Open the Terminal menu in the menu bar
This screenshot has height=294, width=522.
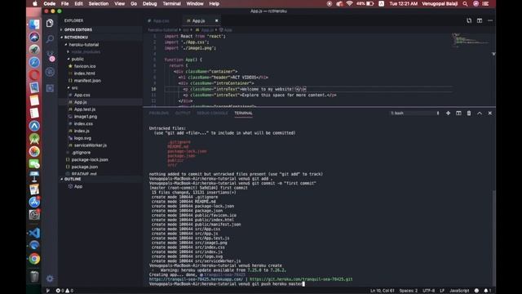click(171, 3)
